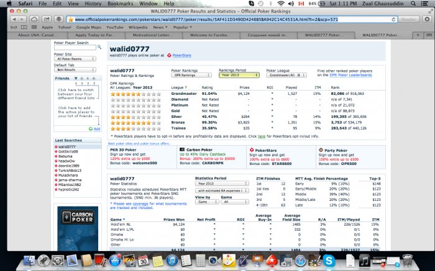Screen dimensions: 435x271
Task: Click the Share toolbar button
Action: (47, 19)
